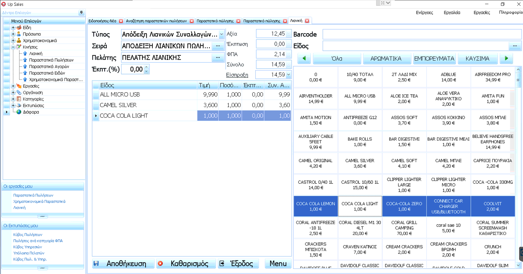Image resolution: width=523 pixels, height=274 pixels.
Task: Click the left green arrow for categories
Action: 304,58
